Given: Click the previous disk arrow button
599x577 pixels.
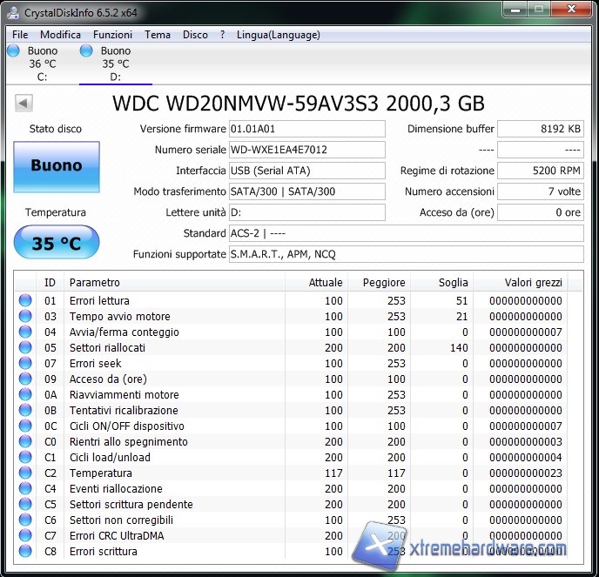Looking at the screenshot, I should tap(23, 104).
